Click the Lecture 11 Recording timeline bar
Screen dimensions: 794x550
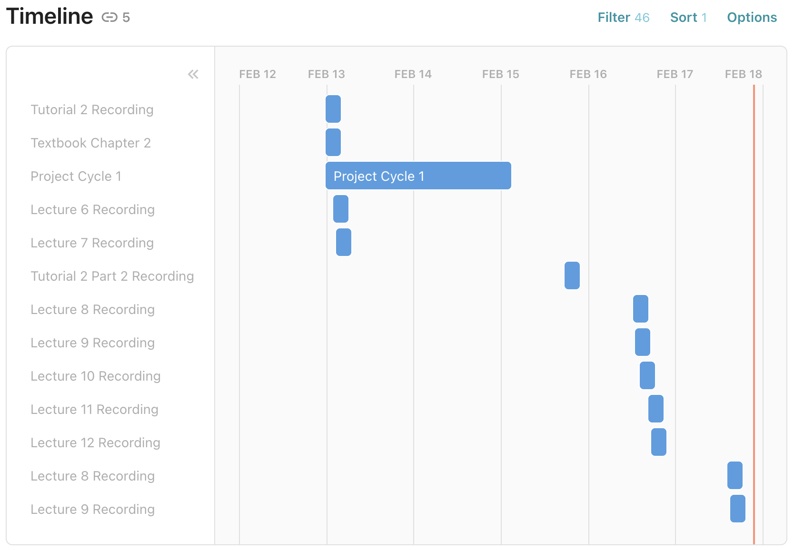[x=655, y=409]
